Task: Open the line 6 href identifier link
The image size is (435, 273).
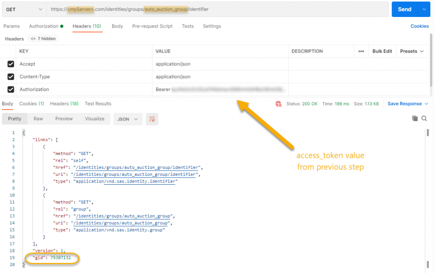Action: 137,167
